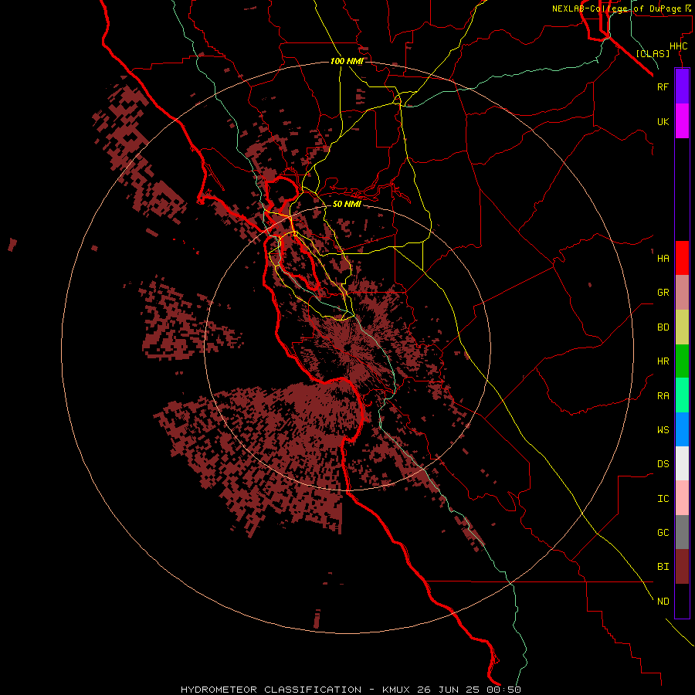Click the GR legend label
The height and width of the screenshot is (695, 695).
coord(663,293)
